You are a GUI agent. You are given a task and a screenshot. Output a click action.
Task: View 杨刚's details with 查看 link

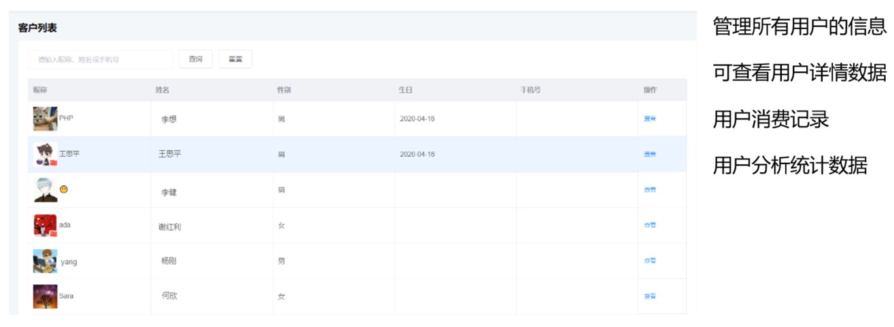point(650,261)
